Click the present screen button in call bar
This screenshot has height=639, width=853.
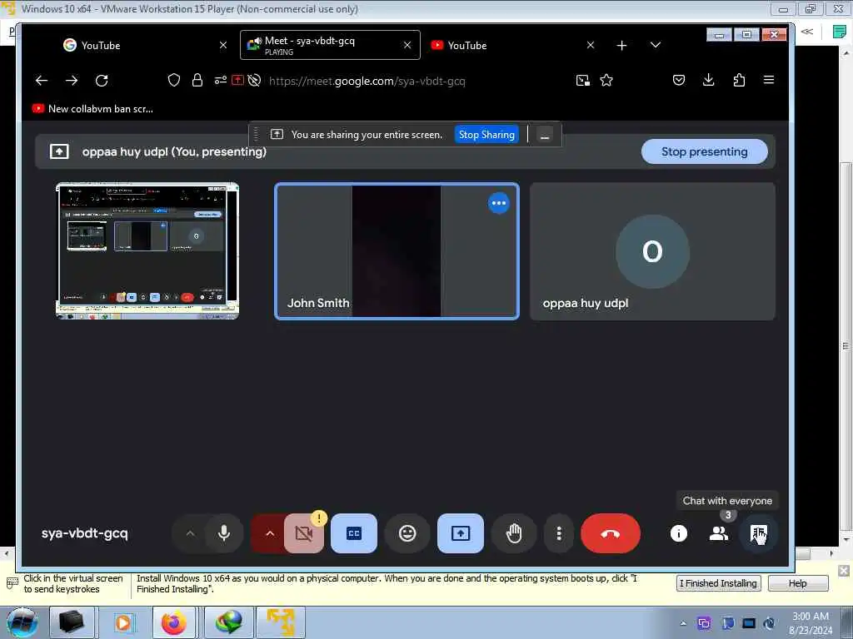pos(460,533)
